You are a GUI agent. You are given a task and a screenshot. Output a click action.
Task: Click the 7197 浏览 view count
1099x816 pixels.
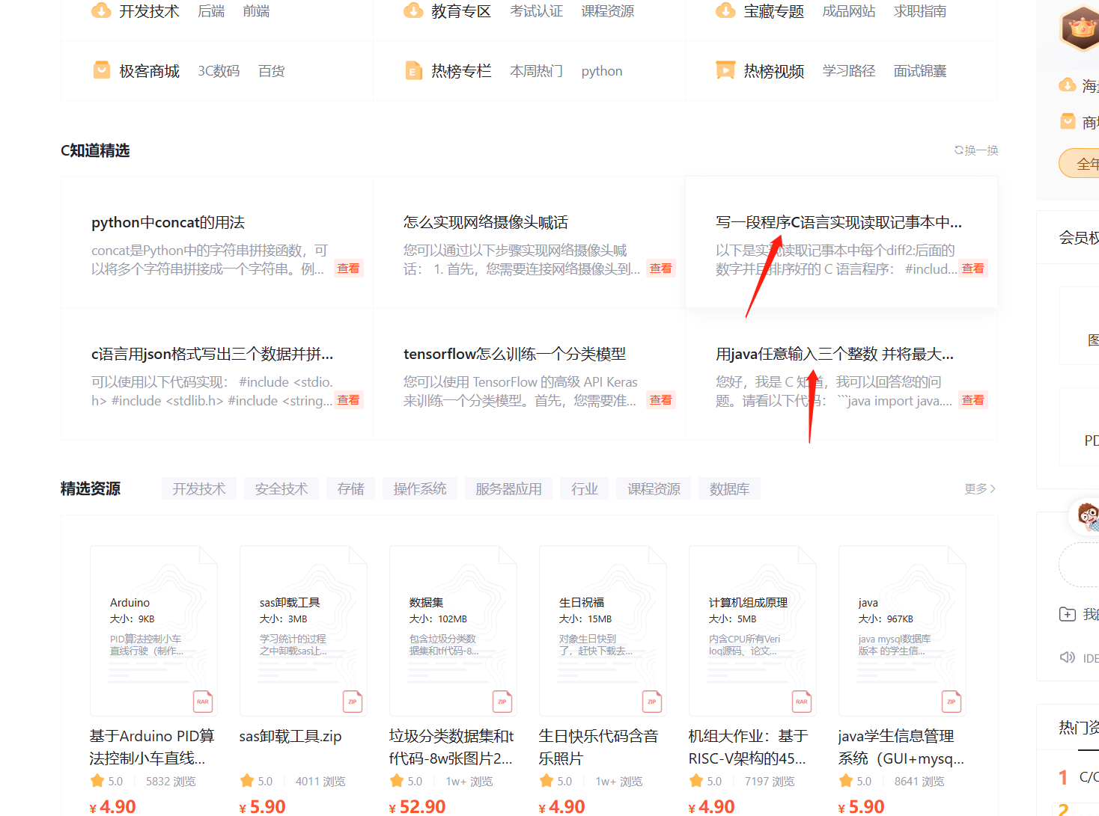(x=770, y=781)
